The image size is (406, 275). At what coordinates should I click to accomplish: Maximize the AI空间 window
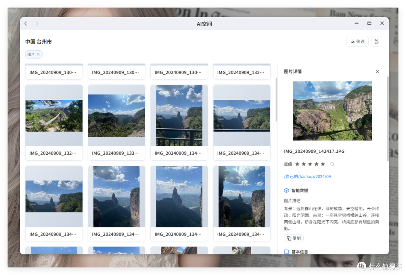coord(369,23)
